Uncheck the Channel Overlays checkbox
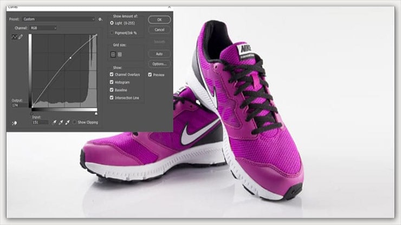Viewport: 401px width, 225px height. coord(112,74)
